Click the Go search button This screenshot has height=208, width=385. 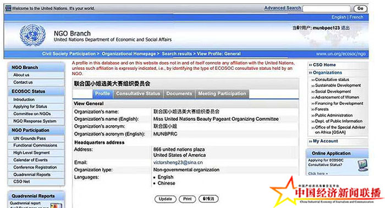(x=360, y=9)
